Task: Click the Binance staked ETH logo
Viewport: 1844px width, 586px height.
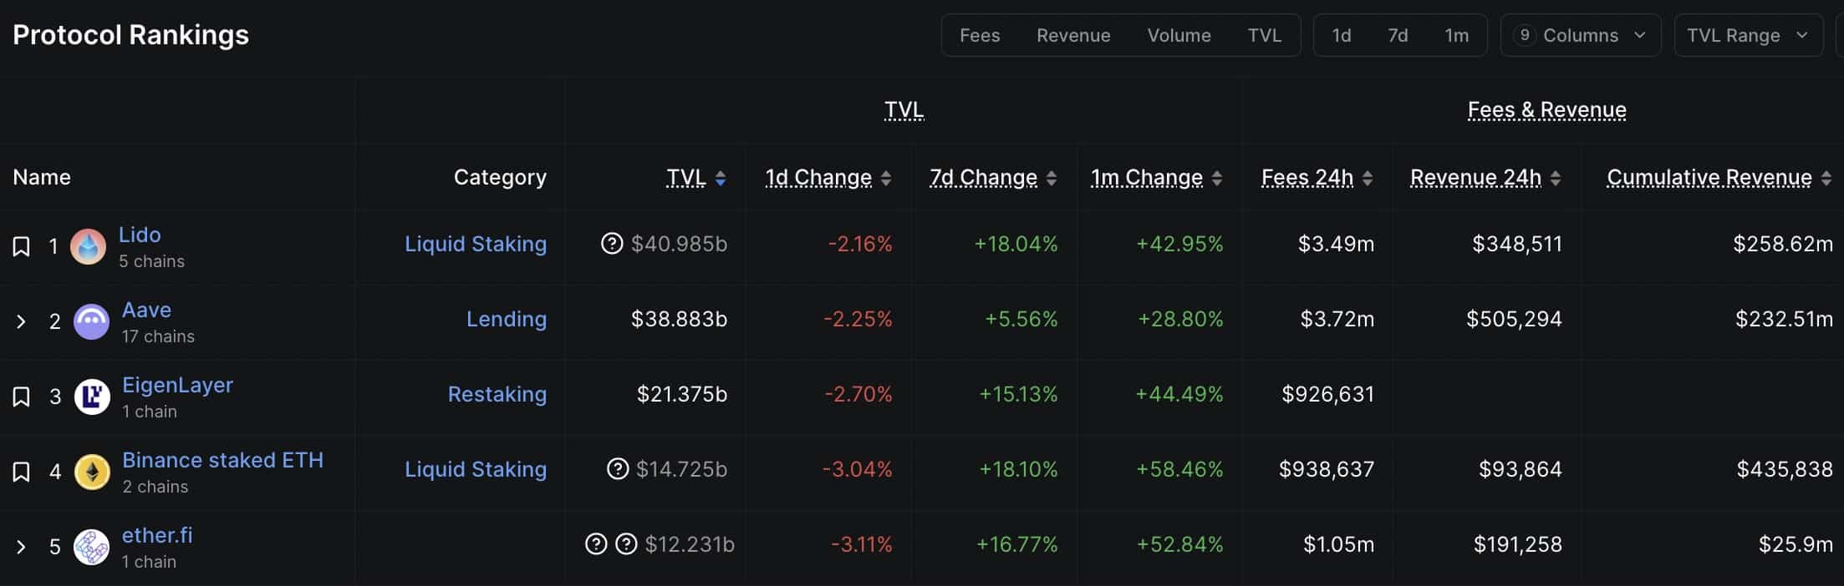Action: click(92, 472)
